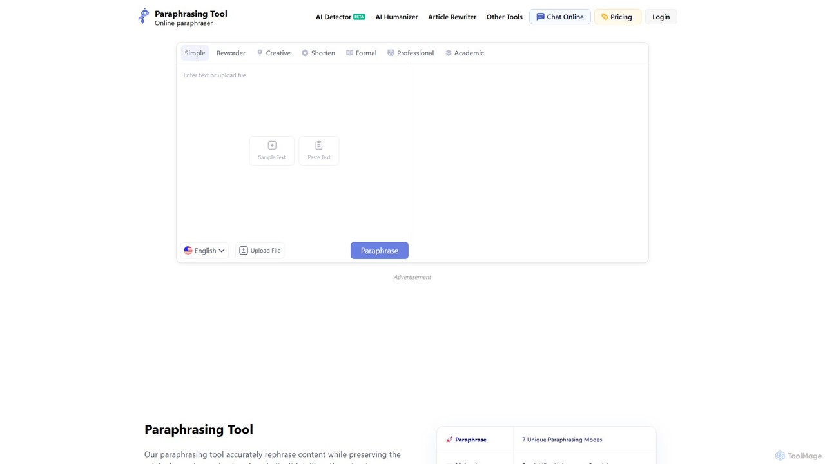Click the paraphrased output panel

530,162
